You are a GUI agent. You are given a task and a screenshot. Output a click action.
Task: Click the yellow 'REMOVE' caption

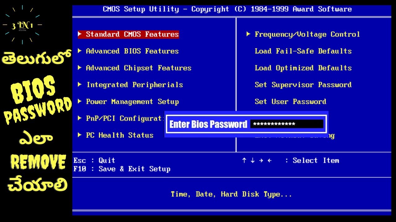38,162
